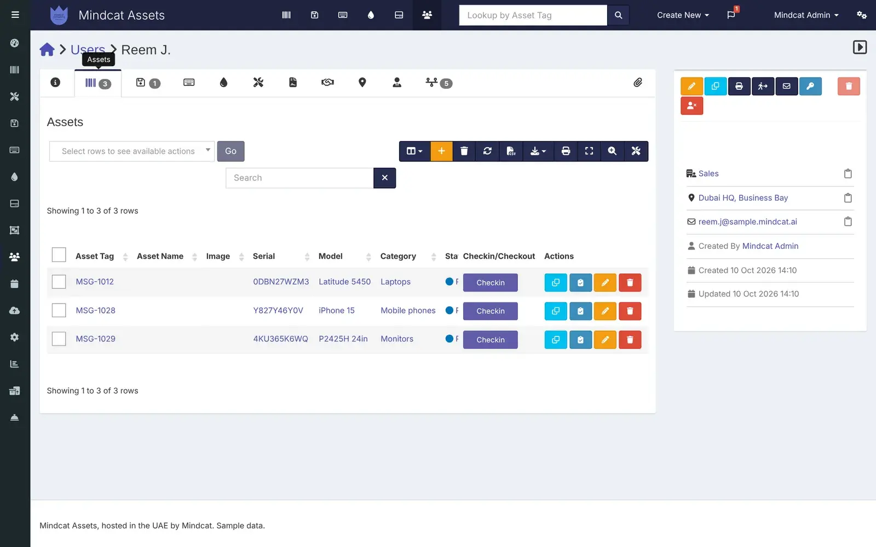Open the export download dropdown
Image resolution: width=876 pixels, height=547 pixels.
(538, 151)
